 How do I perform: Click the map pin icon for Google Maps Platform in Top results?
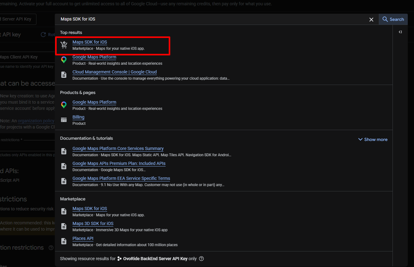tap(64, 60)
